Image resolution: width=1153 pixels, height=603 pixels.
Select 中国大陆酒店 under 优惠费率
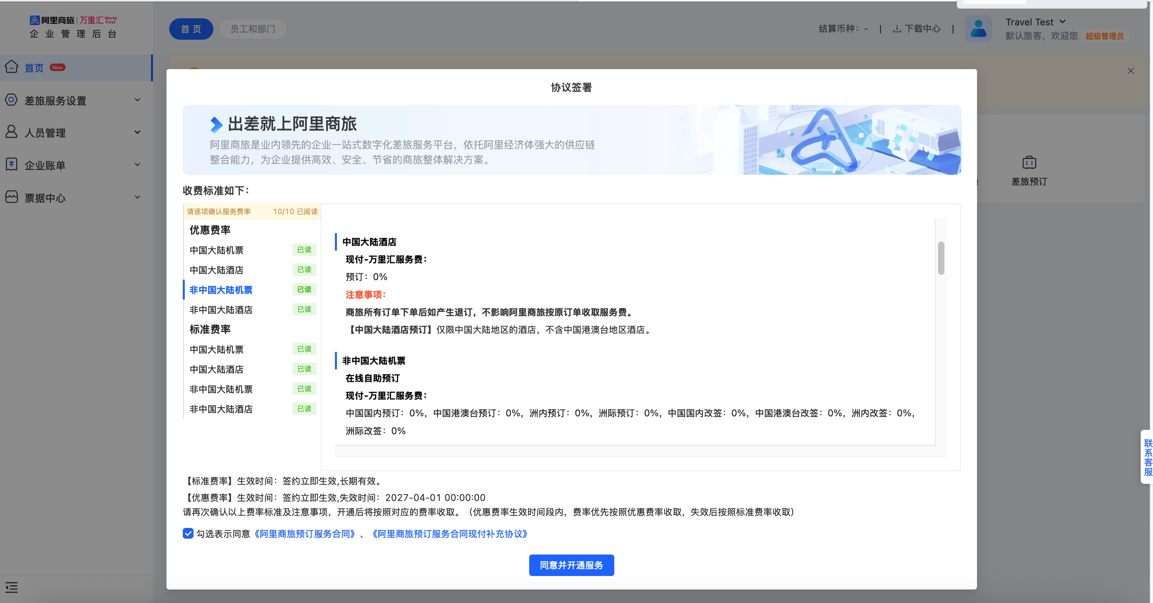(x=252, y=270)
